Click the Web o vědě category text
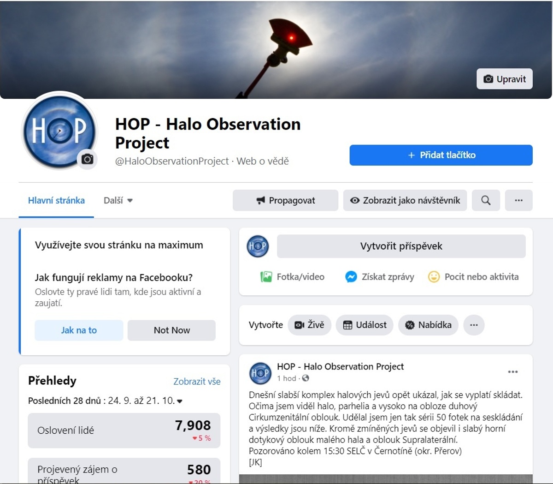Viewport: 553px width, 484px height. point(263,161)
